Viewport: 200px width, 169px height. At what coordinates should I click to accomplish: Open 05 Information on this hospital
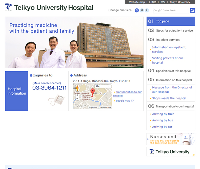click(171, 80)
